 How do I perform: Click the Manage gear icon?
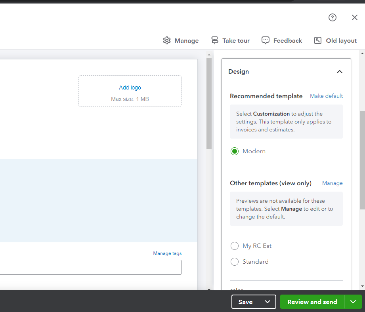167,40
